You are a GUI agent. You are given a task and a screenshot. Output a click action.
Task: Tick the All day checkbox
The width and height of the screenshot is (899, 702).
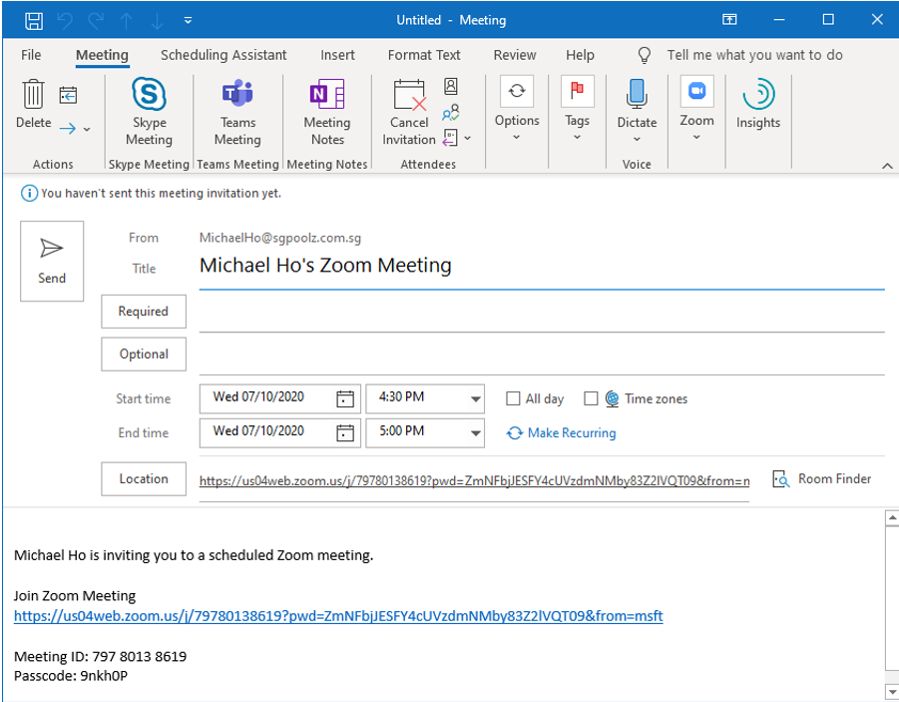pyautogui.click(x=513, y=398)
